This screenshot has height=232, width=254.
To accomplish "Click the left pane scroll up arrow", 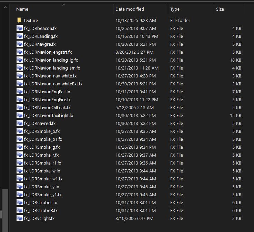I will [5, 7].
